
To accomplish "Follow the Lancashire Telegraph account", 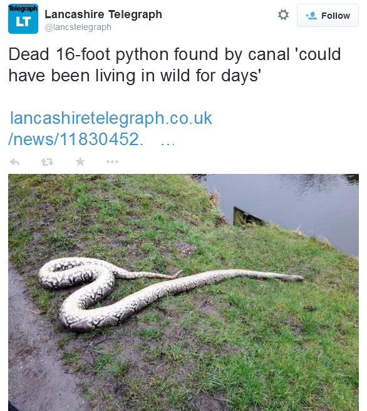I will (328, 16).
